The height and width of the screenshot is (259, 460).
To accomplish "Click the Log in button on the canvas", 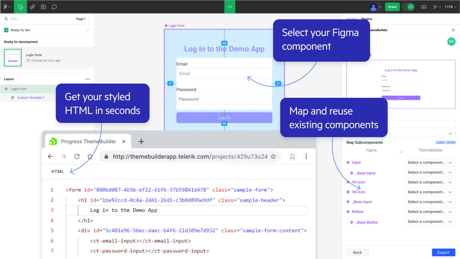I will (x=224, y=118).
